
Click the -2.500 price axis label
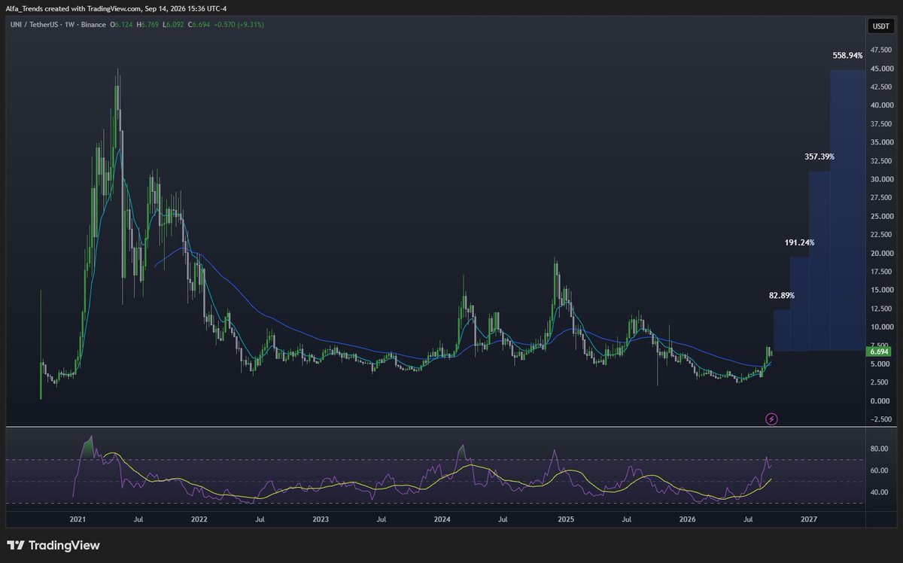coord(880,419)
